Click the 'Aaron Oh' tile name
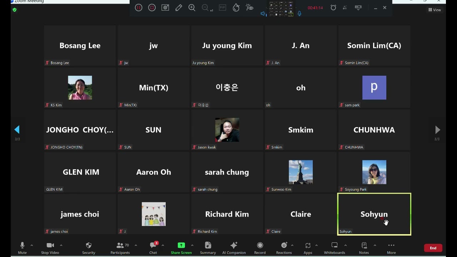Image resolution: width=457 pixels, height=257 pixels. click(154, 172)
